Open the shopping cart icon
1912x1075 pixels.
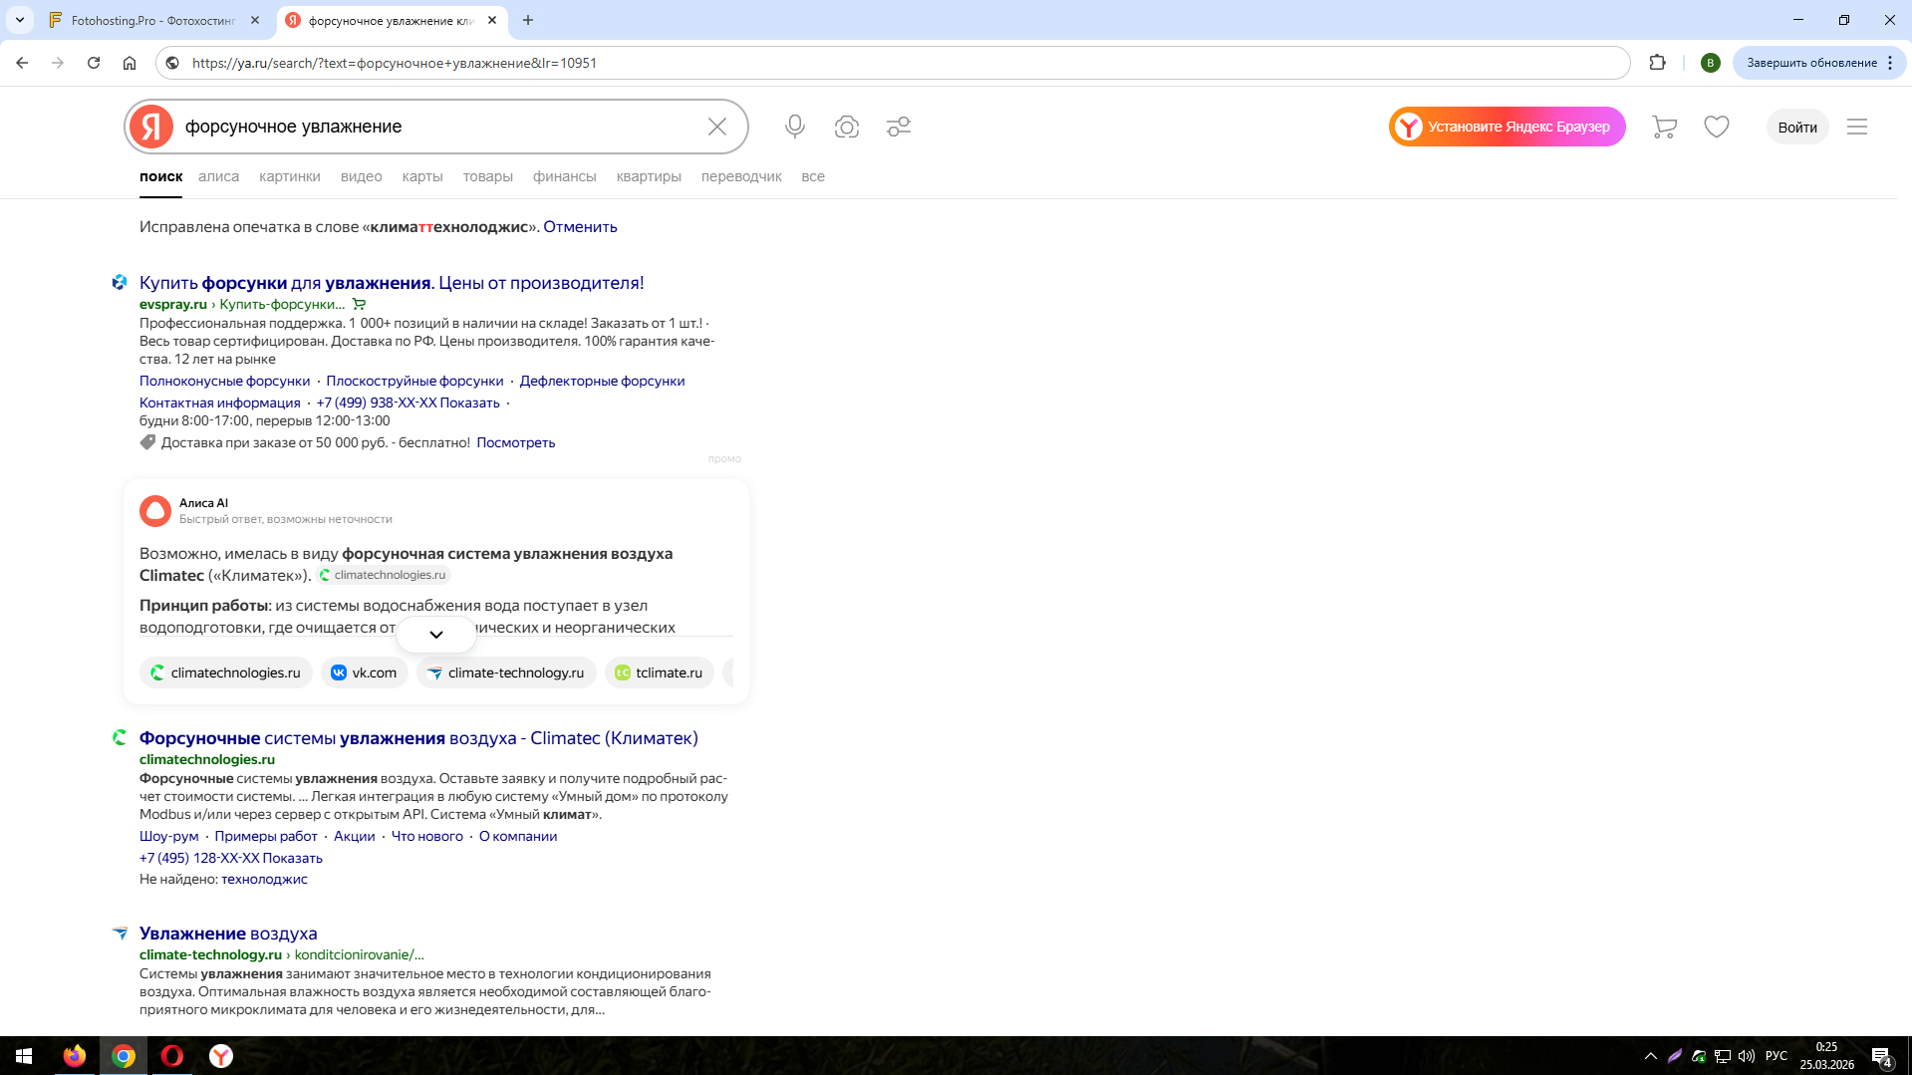point(1664,127)
